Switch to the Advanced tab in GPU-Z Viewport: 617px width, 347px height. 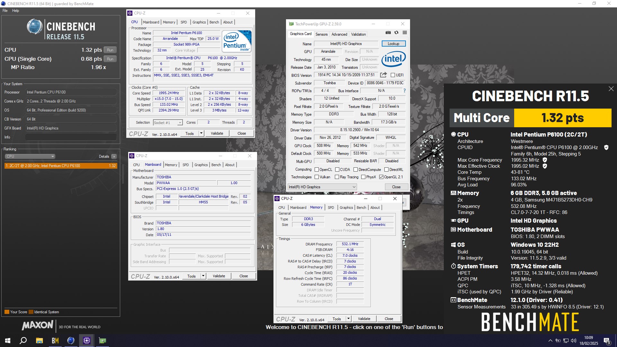tap(339, 34)
